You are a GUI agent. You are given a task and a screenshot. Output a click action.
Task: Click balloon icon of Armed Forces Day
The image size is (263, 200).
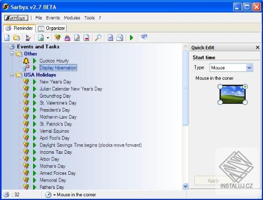26,173
